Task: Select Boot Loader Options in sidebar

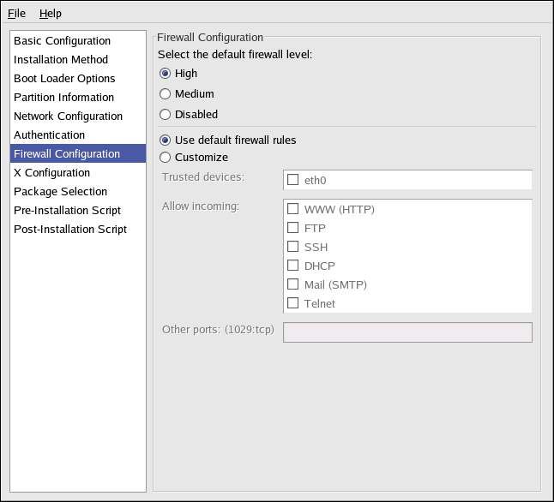Action: pos(64,79)
